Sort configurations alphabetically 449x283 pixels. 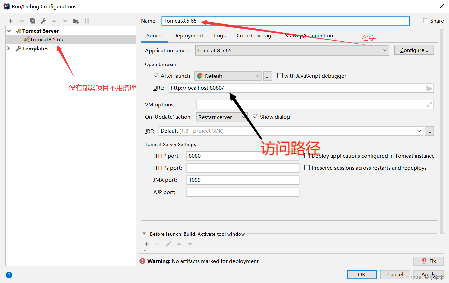[x=87, y=21]
